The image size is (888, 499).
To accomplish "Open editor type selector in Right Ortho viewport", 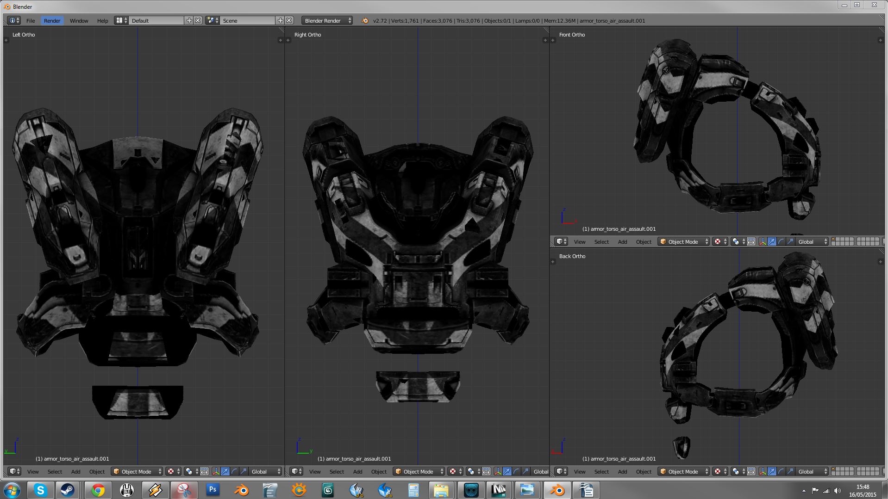I will point(296,471).
